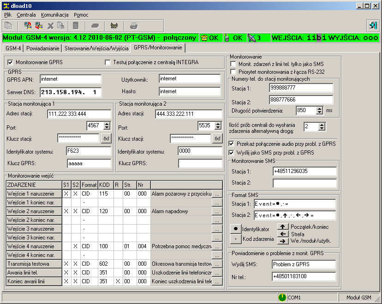382x304 pixels.
Task: Reveal station 2 key with glasses button
Action: [217, 138]
